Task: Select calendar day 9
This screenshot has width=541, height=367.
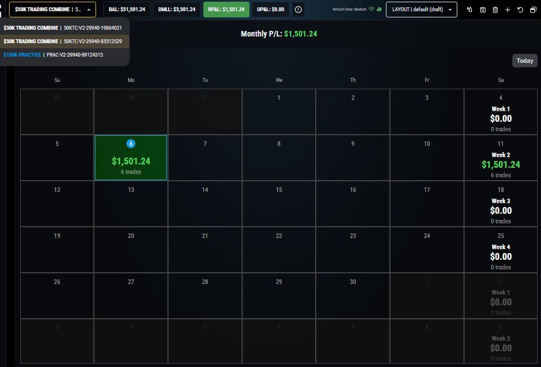Action: (353, 158)
